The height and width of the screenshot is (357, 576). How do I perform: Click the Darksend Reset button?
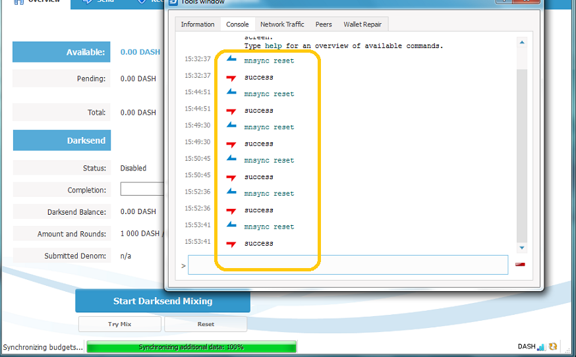[206, 324]
